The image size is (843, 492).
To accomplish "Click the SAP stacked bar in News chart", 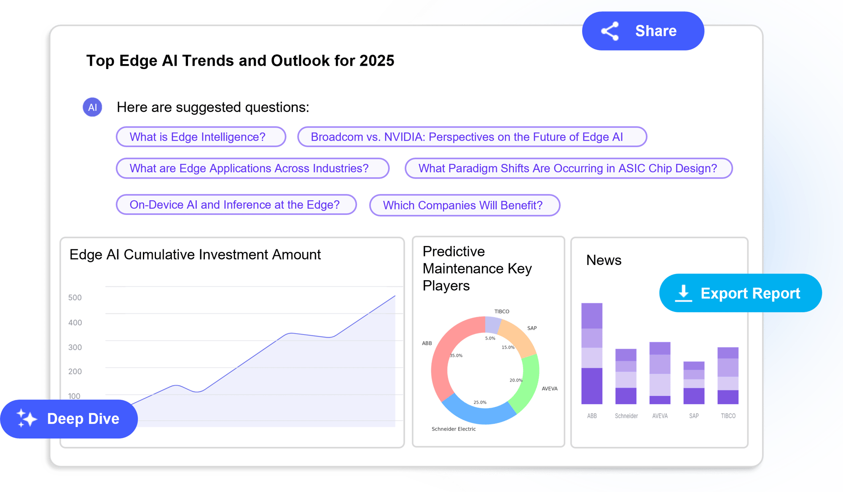I will click(x=694, y=382).
